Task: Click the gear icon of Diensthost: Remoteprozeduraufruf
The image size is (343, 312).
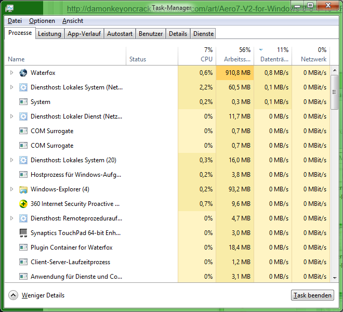Action: [23, 218]
